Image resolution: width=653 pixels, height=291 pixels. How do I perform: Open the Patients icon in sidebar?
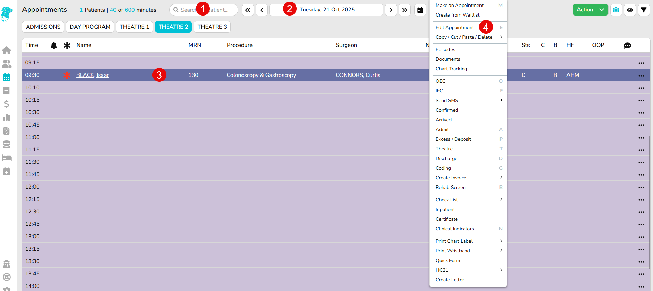click(7, 64)
